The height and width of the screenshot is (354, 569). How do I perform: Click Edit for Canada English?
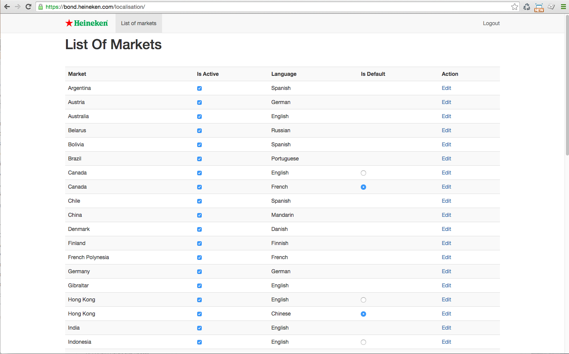click(446, 173)
